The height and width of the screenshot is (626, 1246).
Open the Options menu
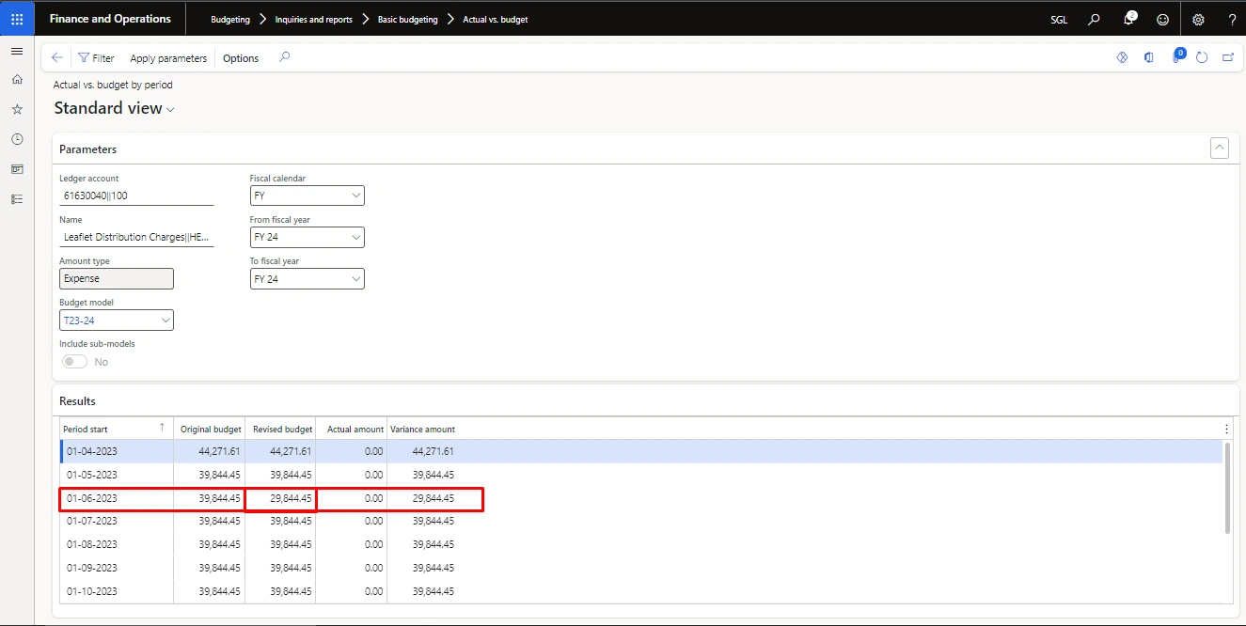tap(241, 58)
